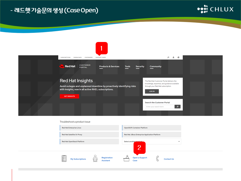Click the Log In button
This screenshot has height=181, width=241.
(152, 92)
